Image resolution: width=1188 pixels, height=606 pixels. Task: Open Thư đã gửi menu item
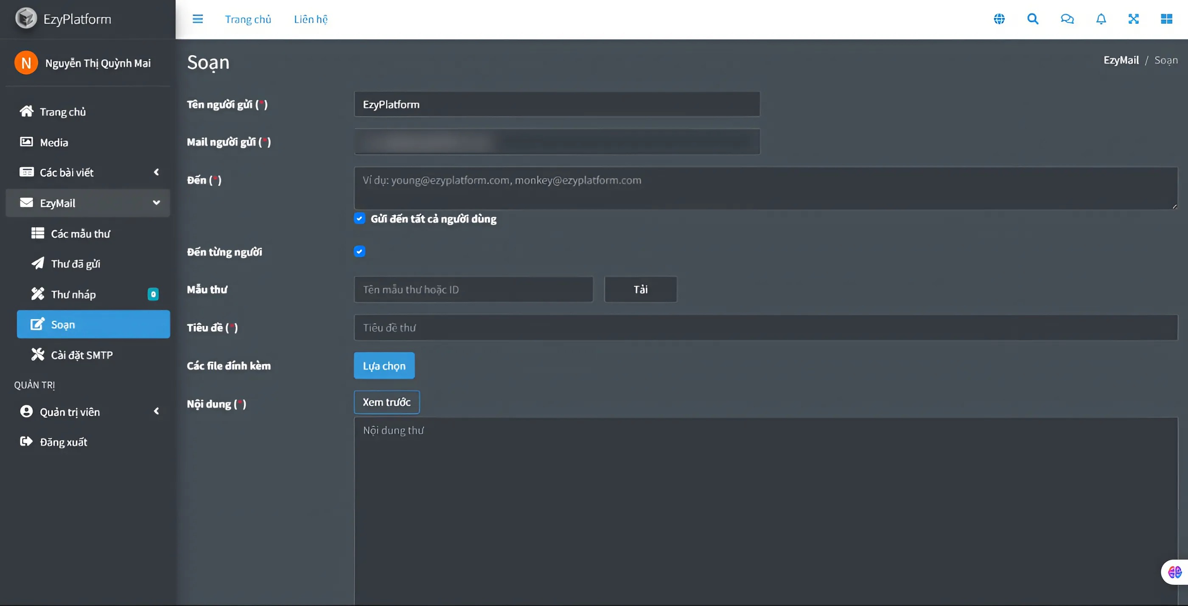[x=93, y=264]
